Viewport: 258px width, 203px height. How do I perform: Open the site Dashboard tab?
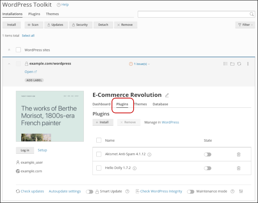(x=102, y=104)
